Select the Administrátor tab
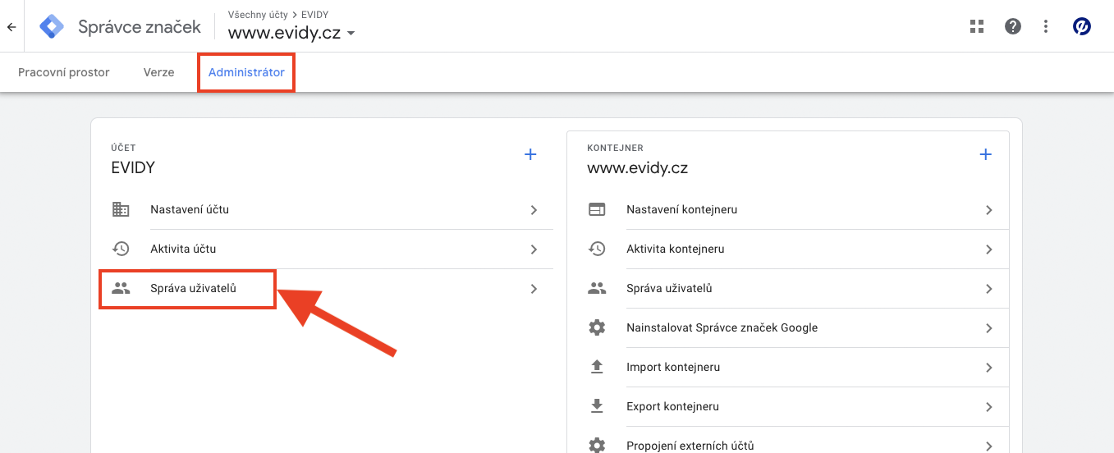The height and width of the screenshot is (453, 1114). point(246,72)
